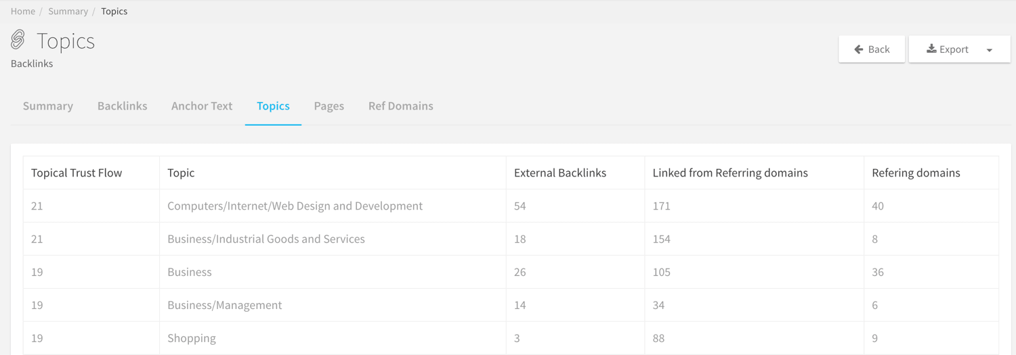The width and height of the screenshot is (1016, 355).
Task: Select the Shopping topic row
Action: (x=511, y=338)
